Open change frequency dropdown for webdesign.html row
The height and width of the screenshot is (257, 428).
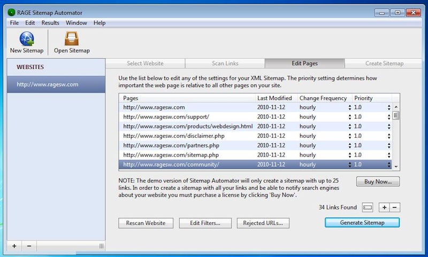(350, 127)
